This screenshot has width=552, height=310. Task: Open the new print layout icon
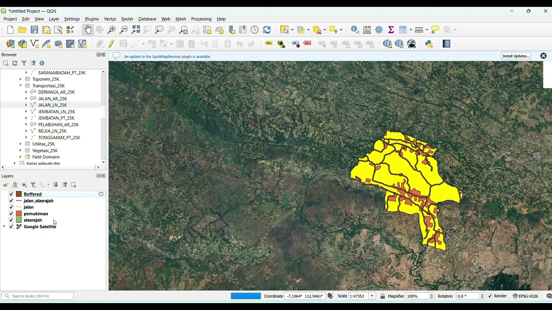pos(46,30)
